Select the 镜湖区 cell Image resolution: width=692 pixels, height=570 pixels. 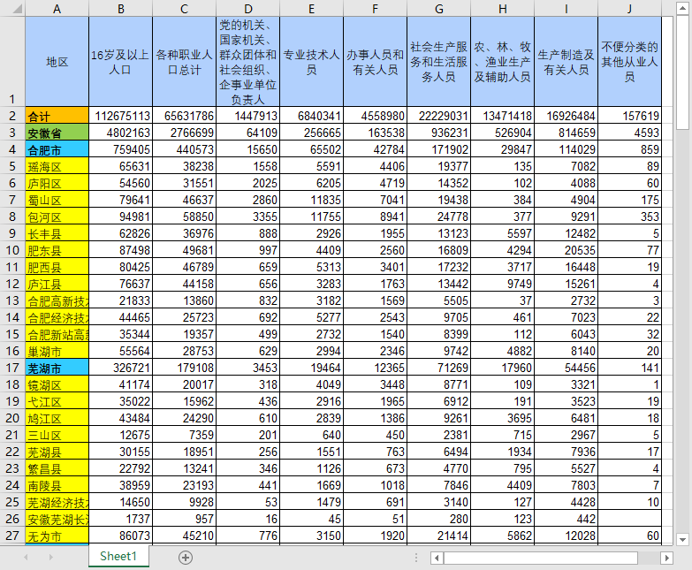57,384
